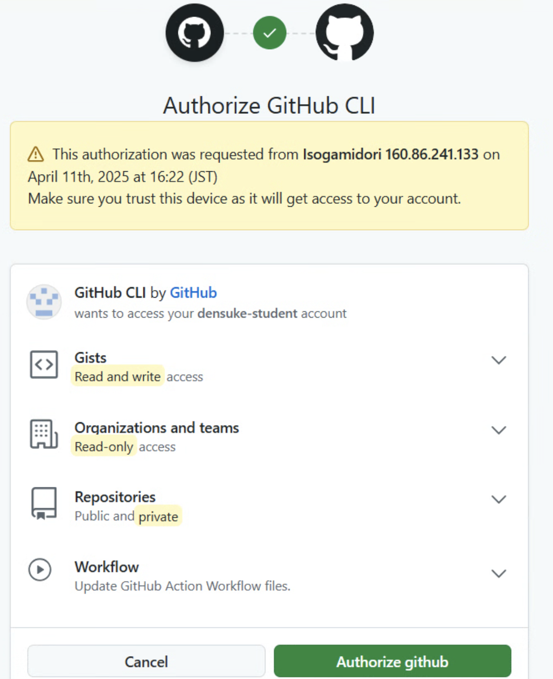
Task: Open the GitHub developer link
Action: click(193, 293)
